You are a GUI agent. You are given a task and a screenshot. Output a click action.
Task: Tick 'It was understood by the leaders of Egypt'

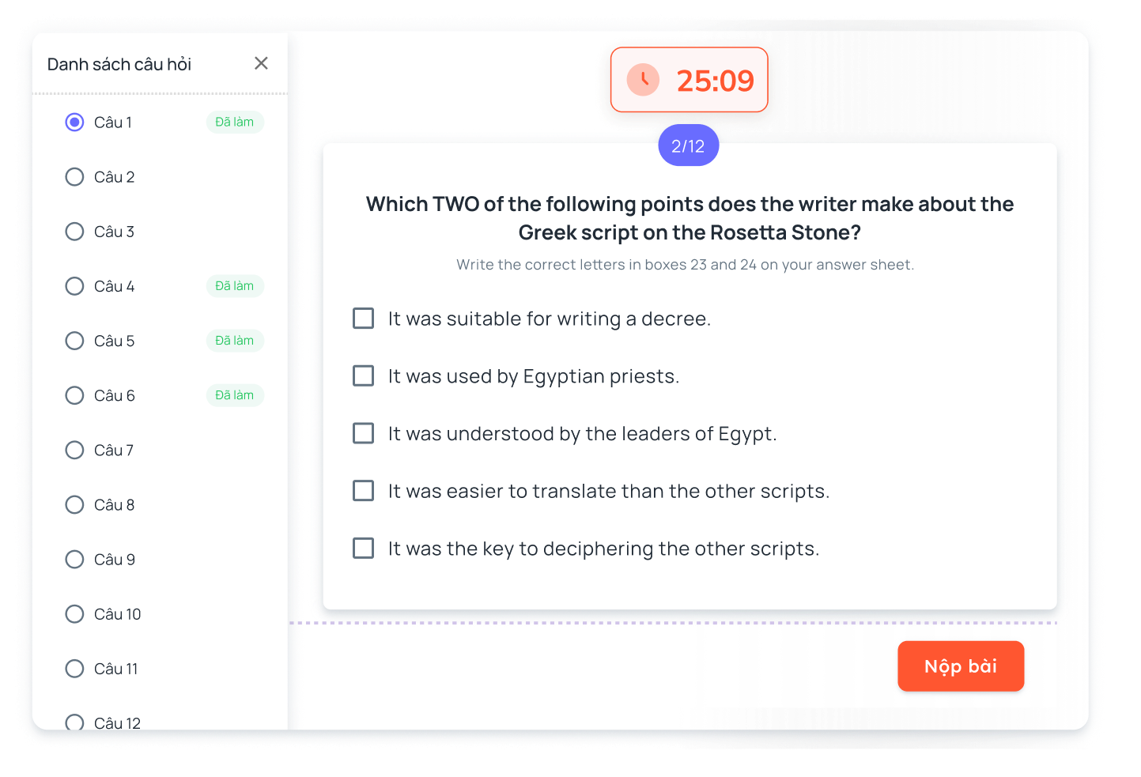pos(364,434)
